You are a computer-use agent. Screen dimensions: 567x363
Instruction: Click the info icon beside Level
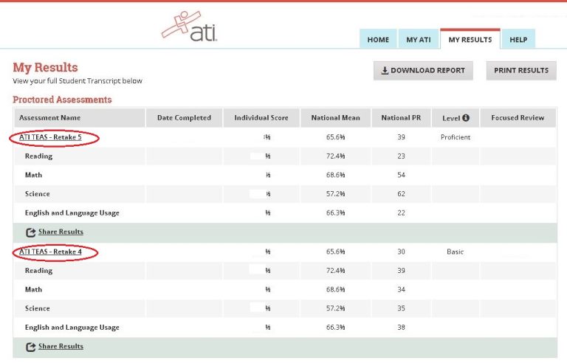pyautogui.click(x=466, y=118)
